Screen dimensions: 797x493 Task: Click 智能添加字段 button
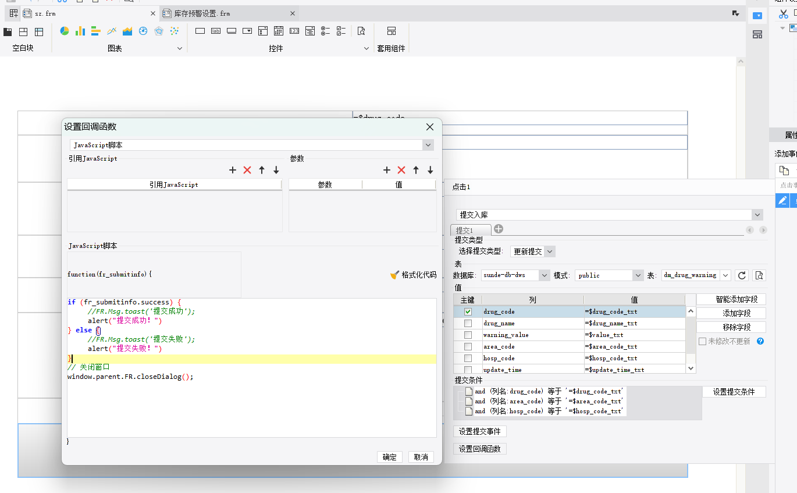pyautogui.click(x=731, y=299)
